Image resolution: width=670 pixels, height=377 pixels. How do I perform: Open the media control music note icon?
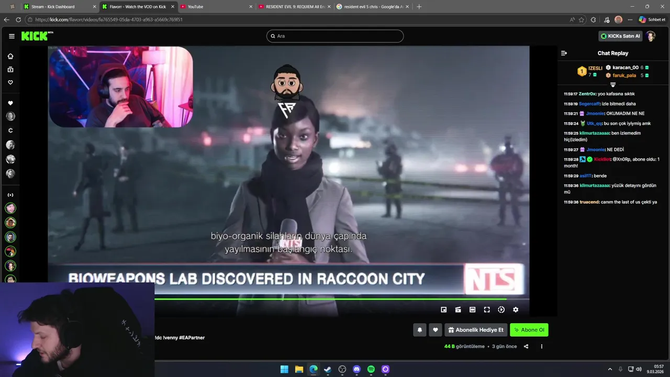click(x=606, y=19)
